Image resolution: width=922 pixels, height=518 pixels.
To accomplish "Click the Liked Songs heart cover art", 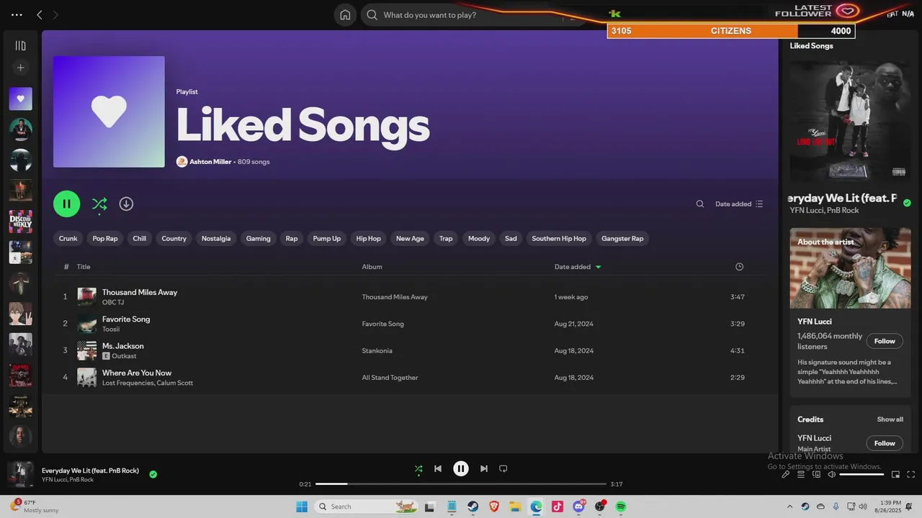I will (x=109, y=112).
